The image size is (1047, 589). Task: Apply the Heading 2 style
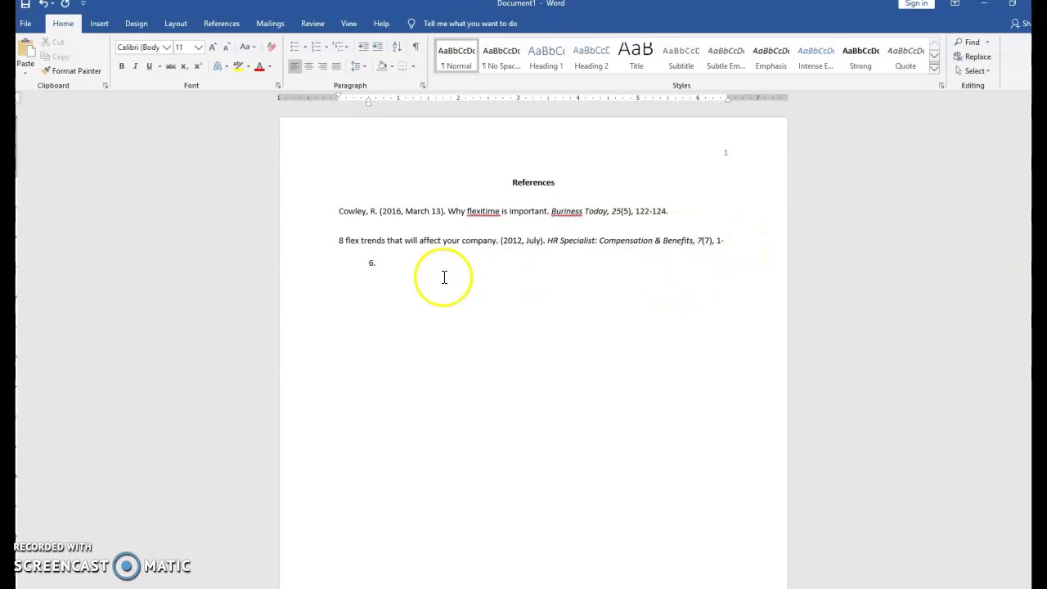pos(591,56)
